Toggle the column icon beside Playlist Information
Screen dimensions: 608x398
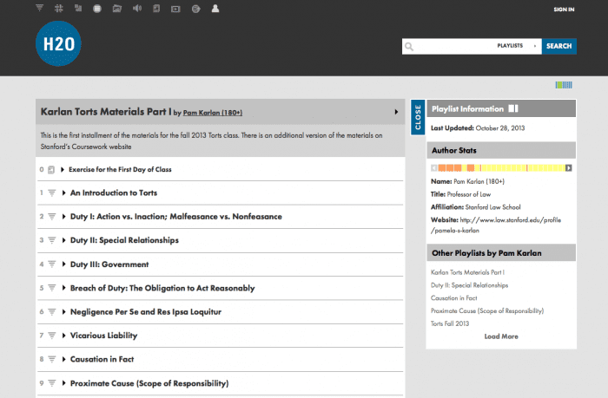[x=513, y=109]
